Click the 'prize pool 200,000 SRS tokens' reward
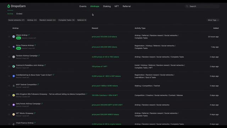This screenshot has height=128, width=227. click(x=104, y=47)
